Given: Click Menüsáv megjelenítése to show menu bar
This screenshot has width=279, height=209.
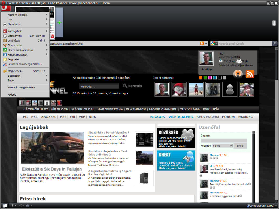Looking at the screenshot, I should coord(21,87).
